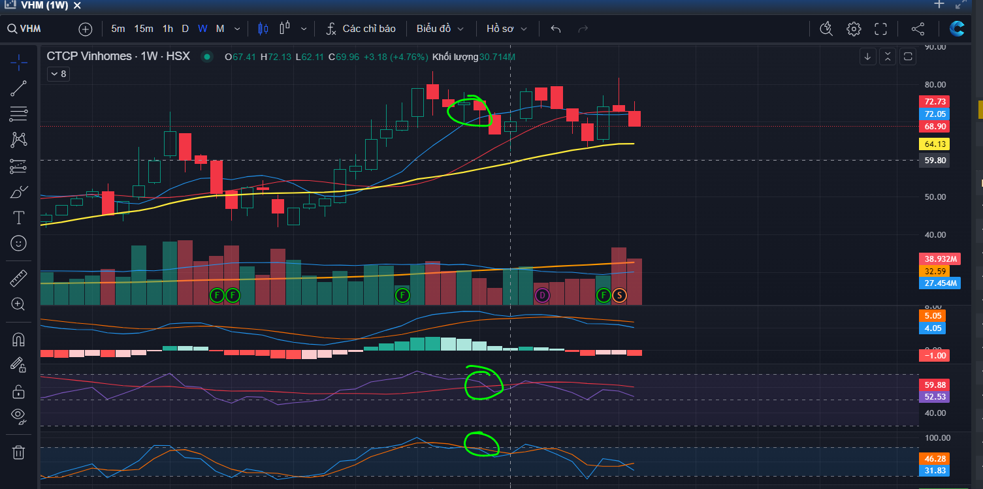
Task: Activate the ruler measure tool
Action: (x=18, y=279)
